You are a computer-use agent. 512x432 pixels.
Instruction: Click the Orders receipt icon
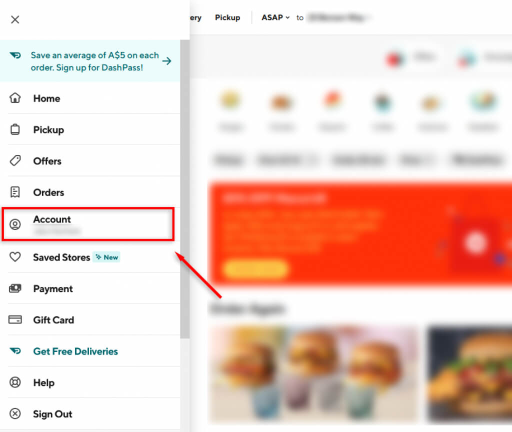click(x=15, y=192)
